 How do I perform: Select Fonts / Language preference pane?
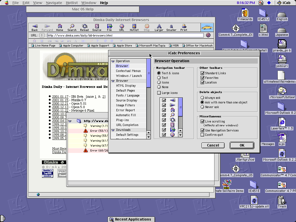point(128,95)
